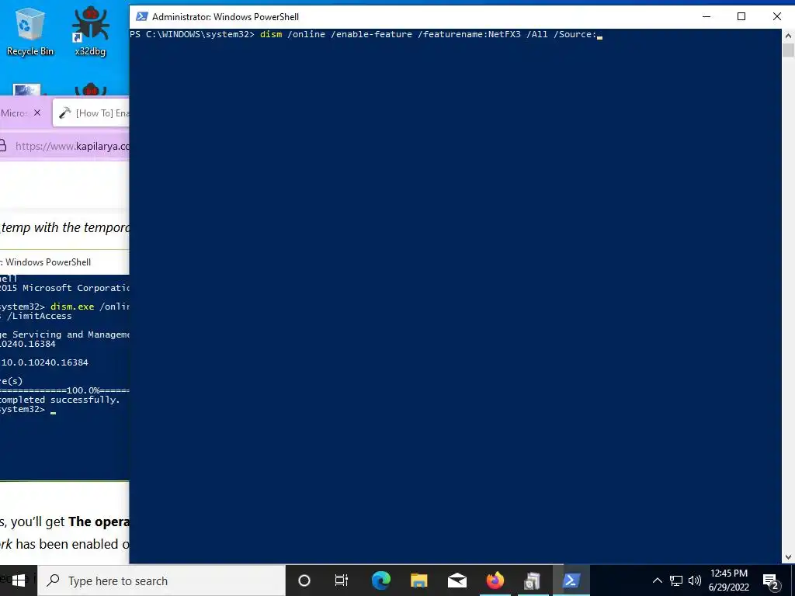The image size is (795, 596).
Task: Open the Mail app in taskbar
Action: (x=457, y=580)
